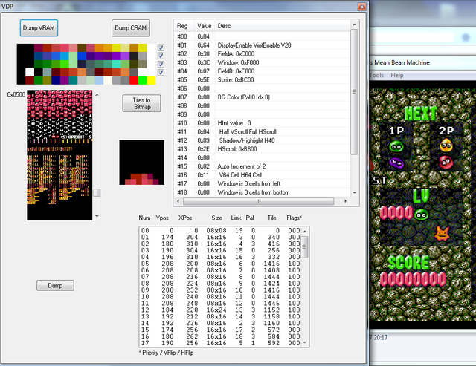Select the white swatch in fourth palette row

30,73
